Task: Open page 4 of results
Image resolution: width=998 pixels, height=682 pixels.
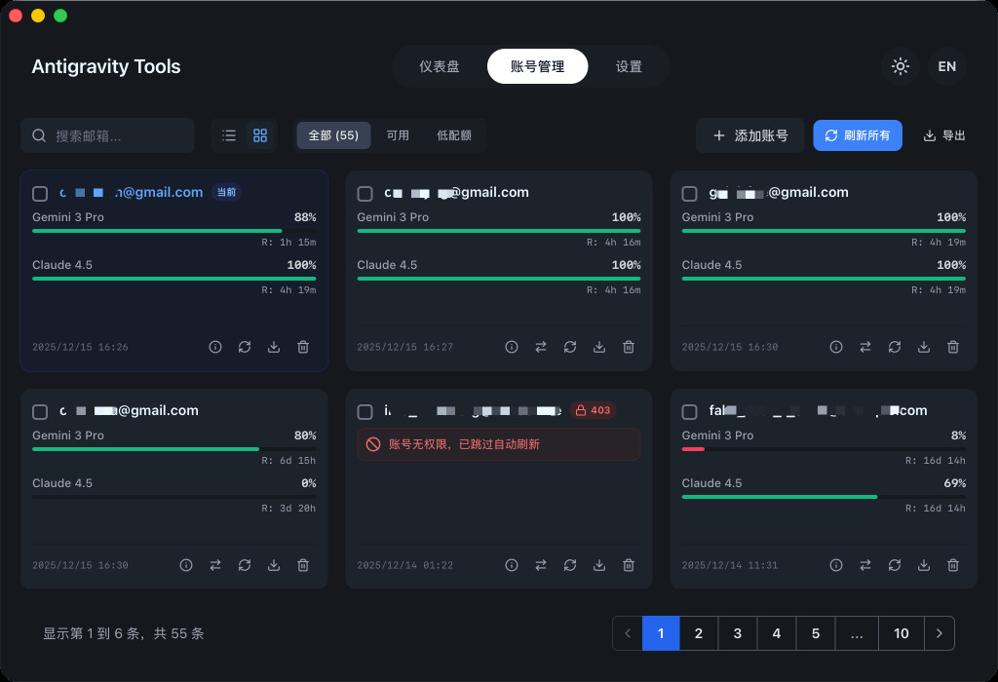Action: (777, 633)
